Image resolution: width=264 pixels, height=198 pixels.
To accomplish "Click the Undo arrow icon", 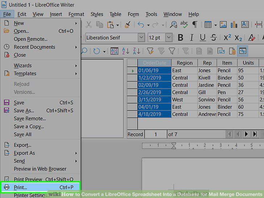I will point(141,25).
